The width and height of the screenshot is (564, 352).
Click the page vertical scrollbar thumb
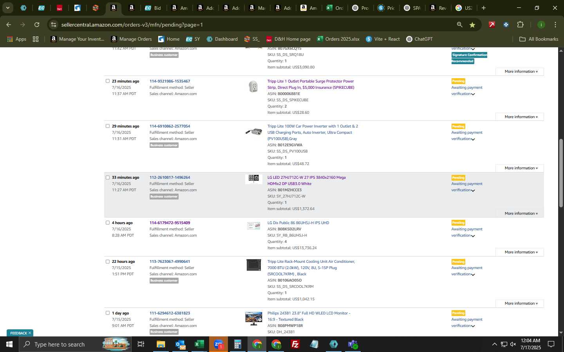561,173
